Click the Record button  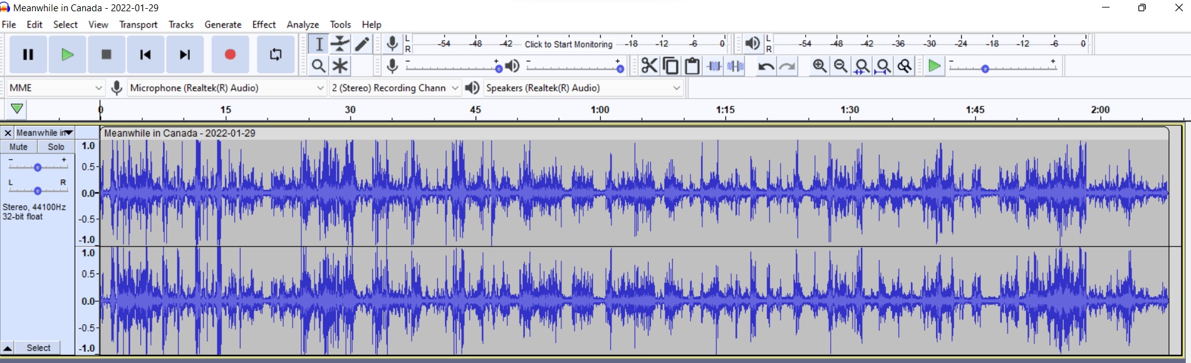(x=230, y=55)
